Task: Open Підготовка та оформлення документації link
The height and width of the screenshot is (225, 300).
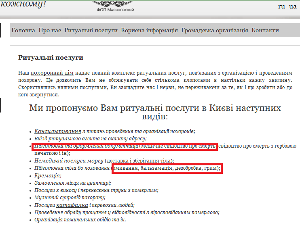Action: tap(86, 146)
